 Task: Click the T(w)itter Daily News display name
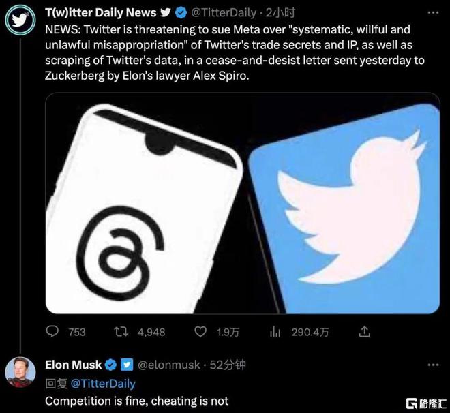coord(100,13)
